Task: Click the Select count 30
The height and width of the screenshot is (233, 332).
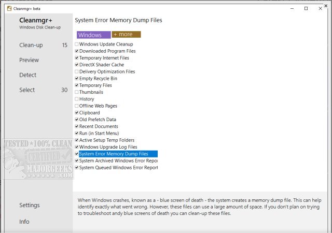Action: pos(64,90)
